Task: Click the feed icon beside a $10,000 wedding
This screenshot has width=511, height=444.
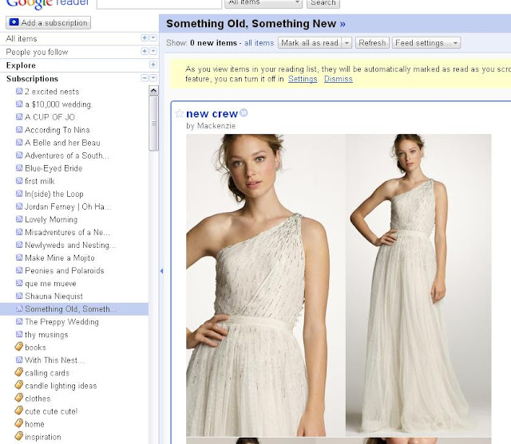Action: point(19,104)
